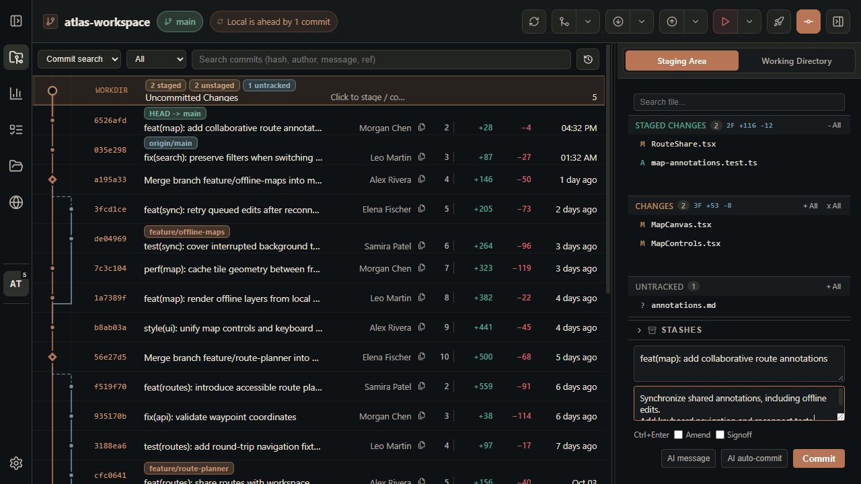Enable the Amend checkbox
This screenshot has height=484, width=861.
tap(679, 435)
